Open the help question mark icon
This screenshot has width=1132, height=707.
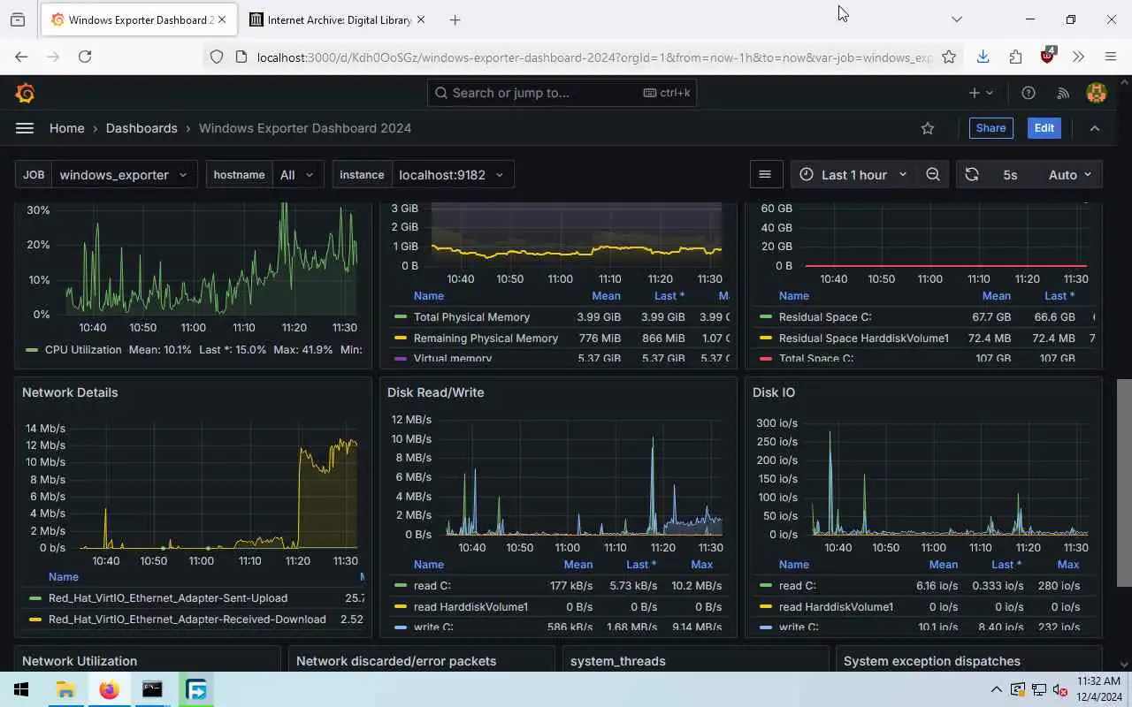(1029, 93)
